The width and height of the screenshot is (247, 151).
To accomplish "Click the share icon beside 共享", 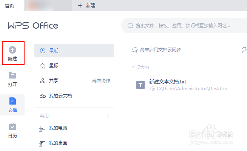I will click(43, 81).
